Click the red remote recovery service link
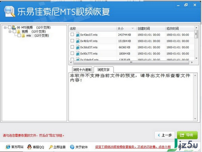202x152 pixels. (133, 147)
